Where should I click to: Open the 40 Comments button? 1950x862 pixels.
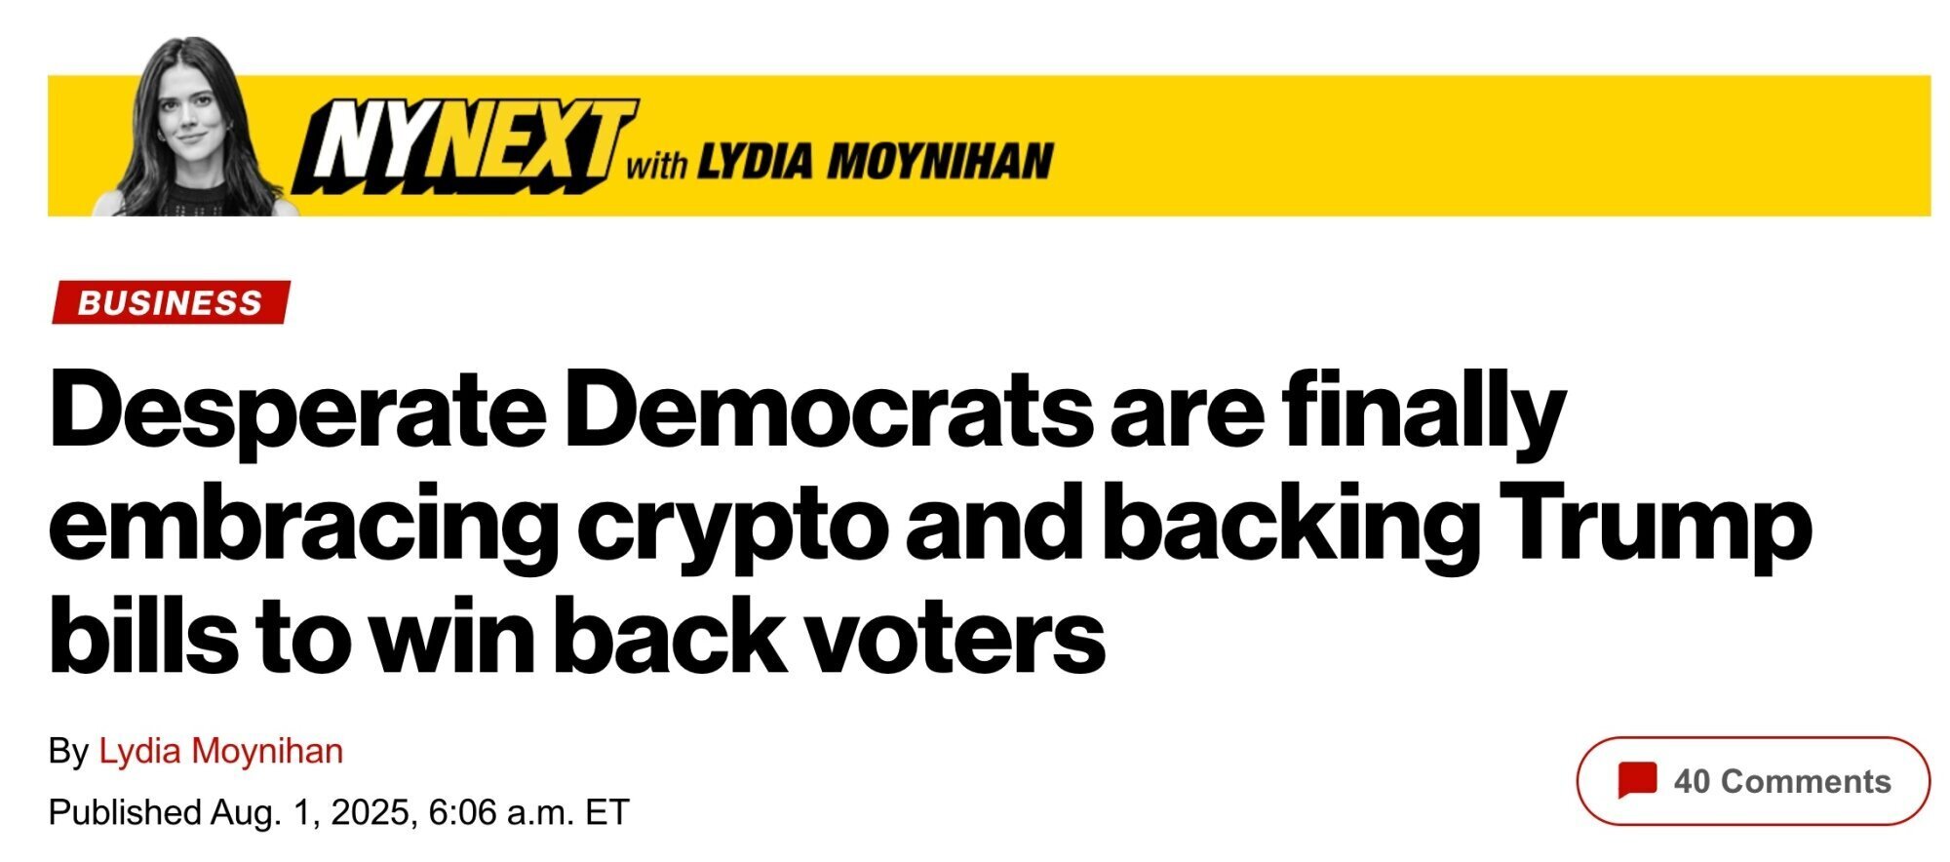[1752, 781]
